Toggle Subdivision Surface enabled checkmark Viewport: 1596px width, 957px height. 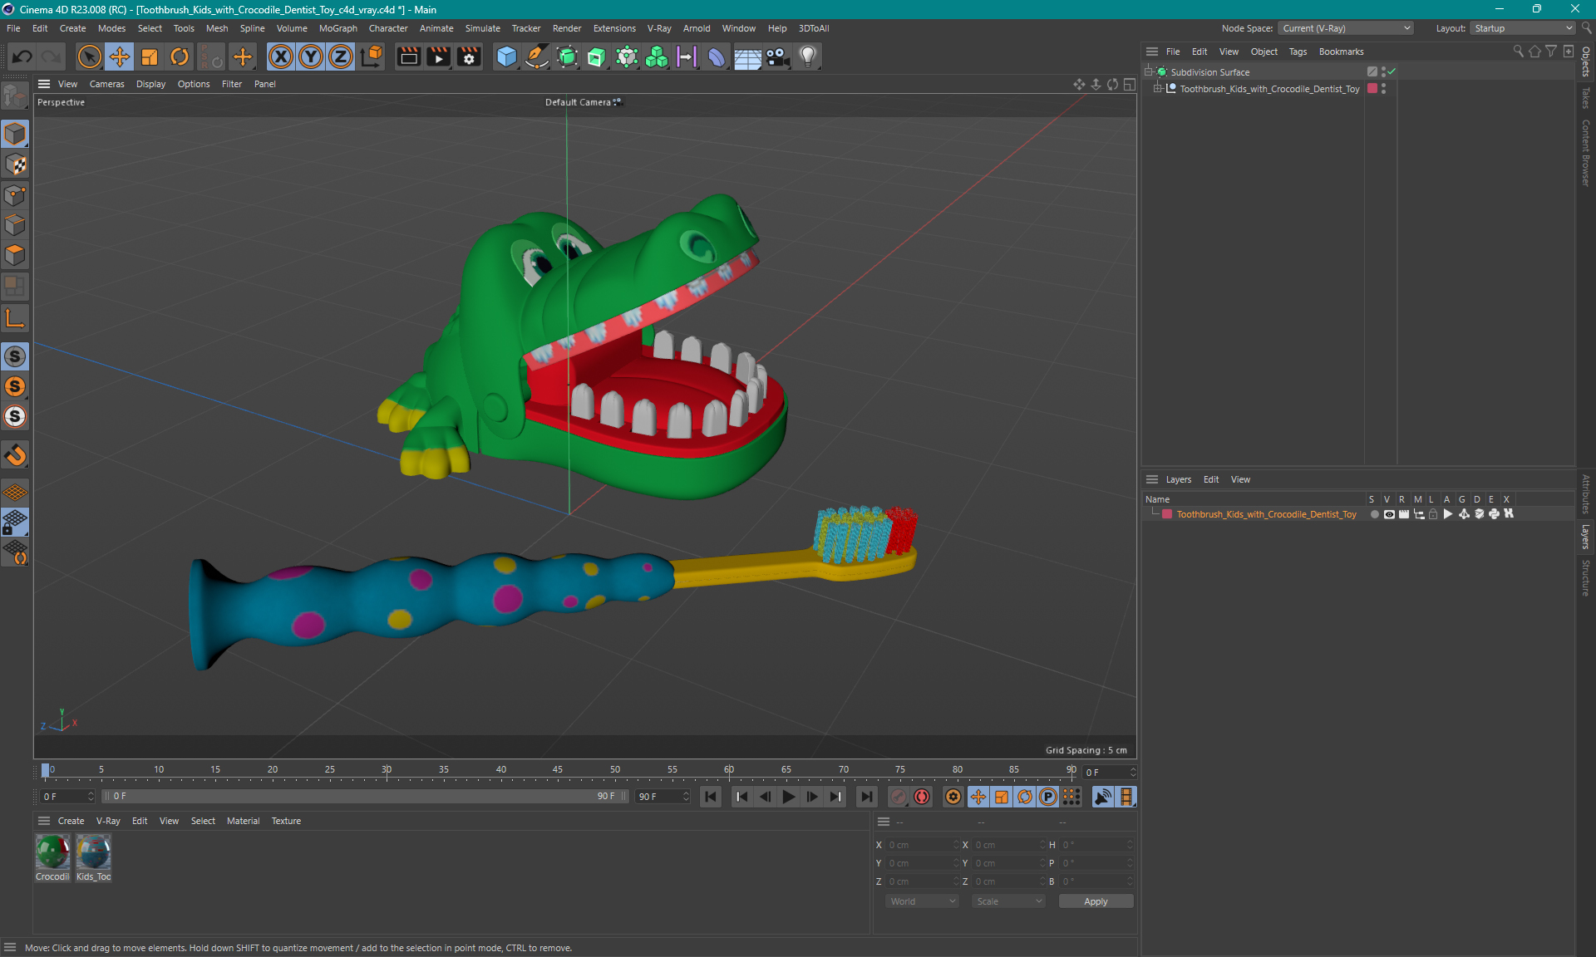1392,72
